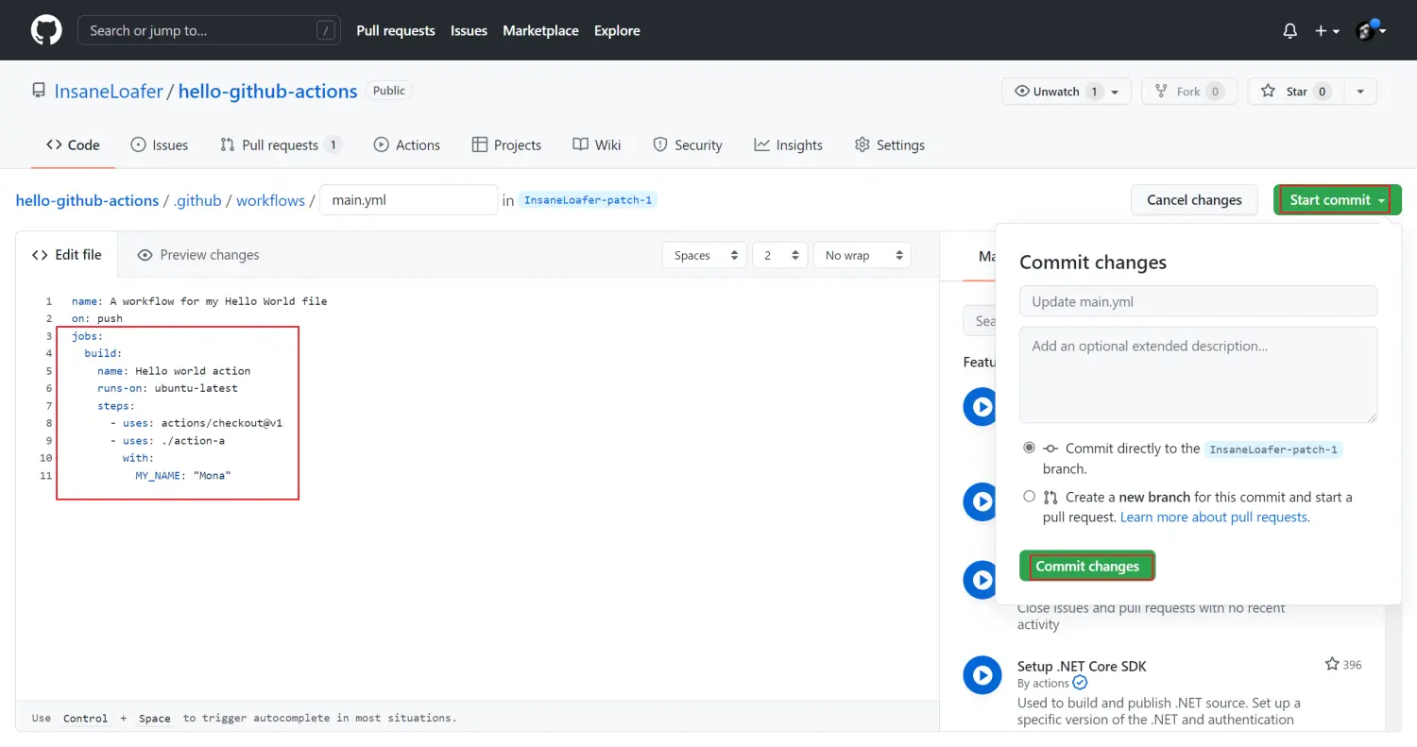
Task: Switch to the Wiki tab
Action: [597, 144]
